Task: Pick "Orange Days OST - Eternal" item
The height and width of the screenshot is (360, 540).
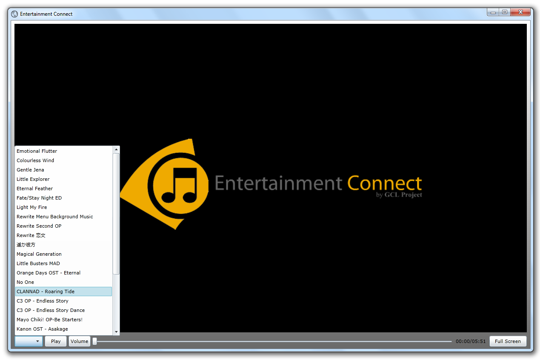Action: 49,273
